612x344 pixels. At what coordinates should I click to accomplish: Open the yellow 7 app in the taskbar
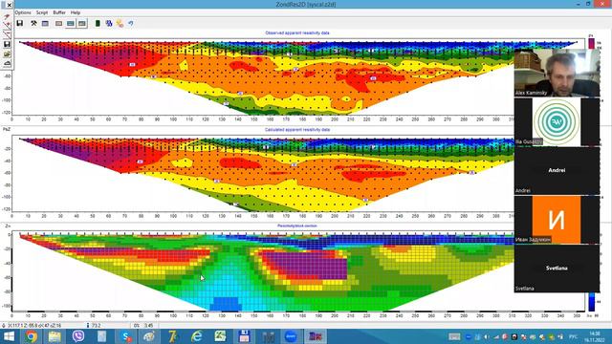point(172,336)
